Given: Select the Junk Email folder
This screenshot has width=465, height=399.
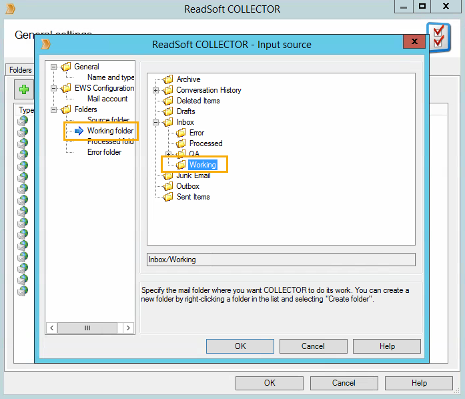Looking at the screenshot, I should click(x=193, y=175).
